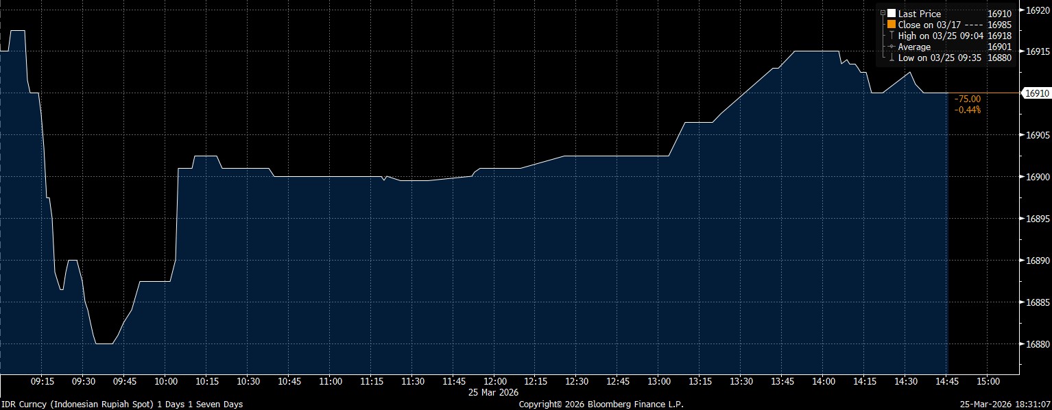
Task: Click the 16900 y-axis label
Action: (x=1036, y=177)
